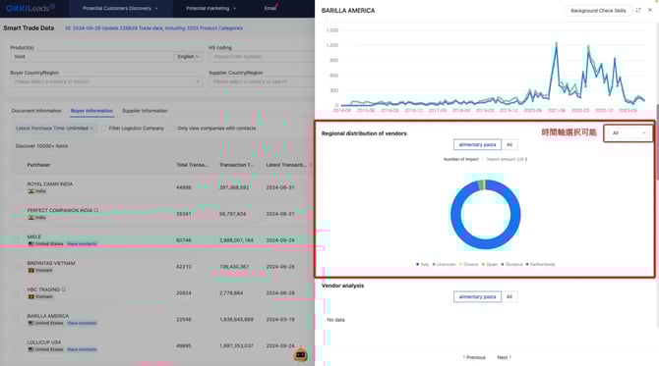Select All tab in Vendor analysis

coord(509,297)
